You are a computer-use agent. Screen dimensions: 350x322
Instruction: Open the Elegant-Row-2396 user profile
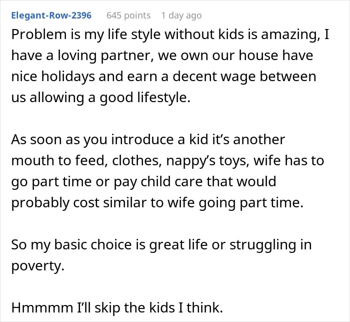pos(51,16)
